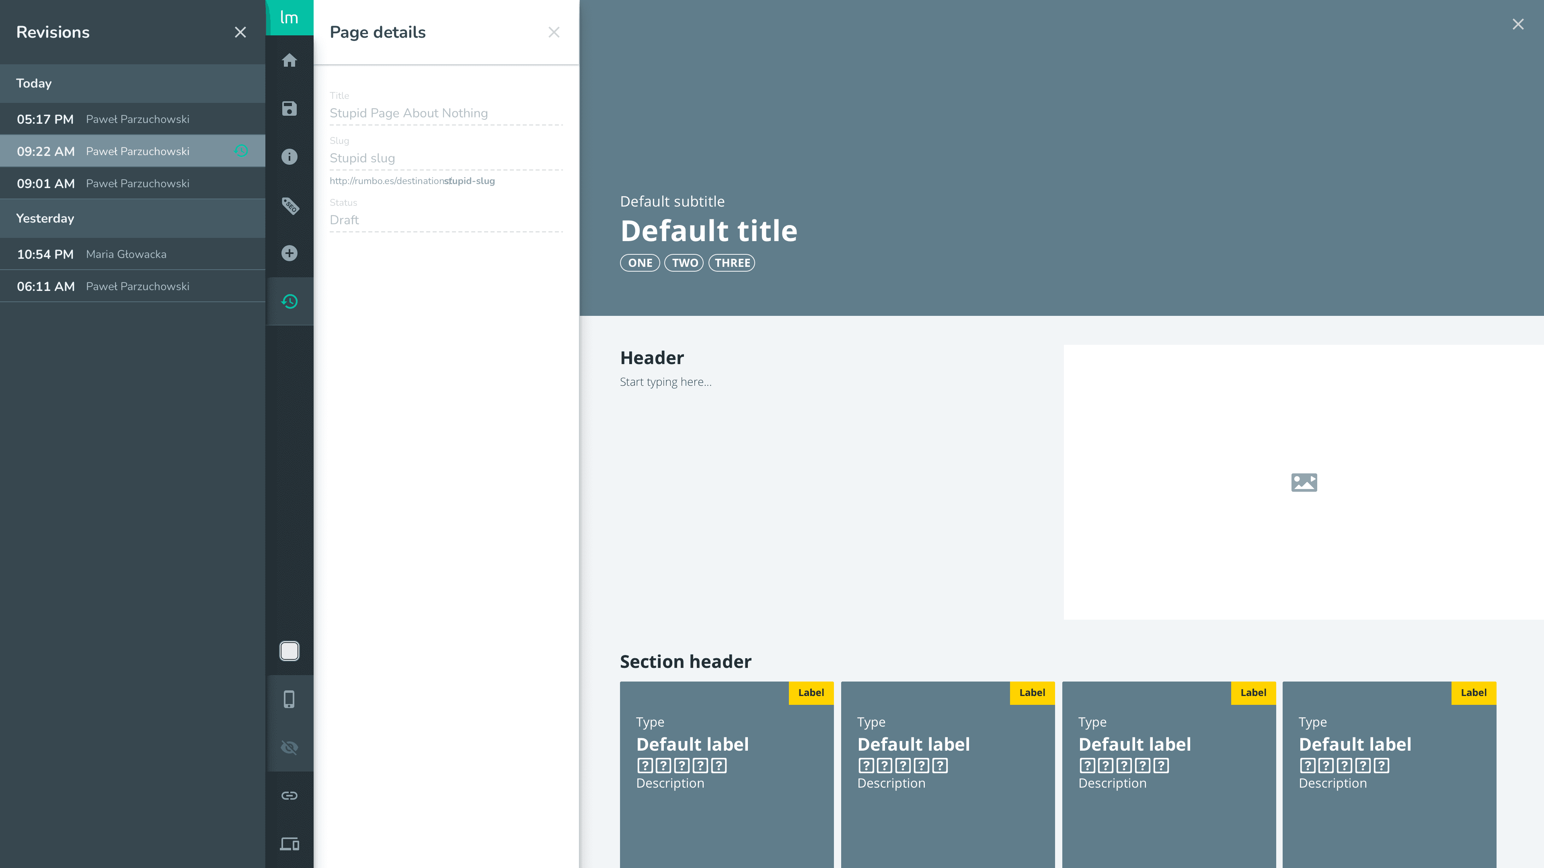Open the page info icon
Screen dimensions: 1544x868
pos(289,157)
